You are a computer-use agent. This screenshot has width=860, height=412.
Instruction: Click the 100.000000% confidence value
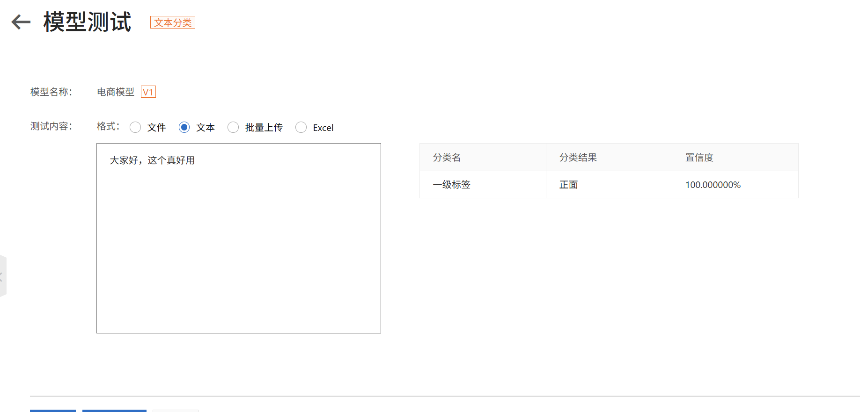(x=713, y=185)
